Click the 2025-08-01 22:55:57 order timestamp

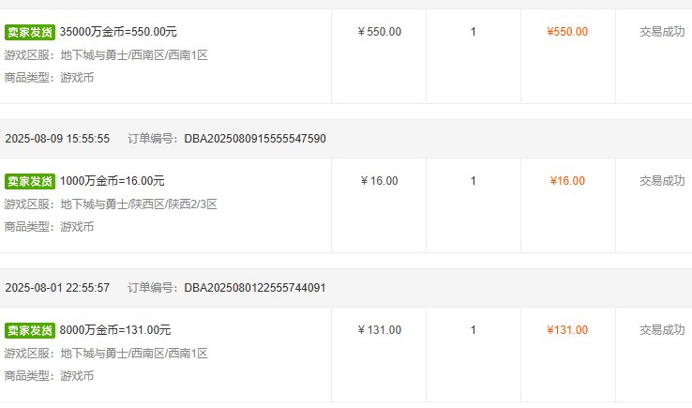point(57,288)
